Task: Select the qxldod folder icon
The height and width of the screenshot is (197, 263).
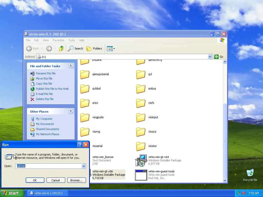Action: 85,89
